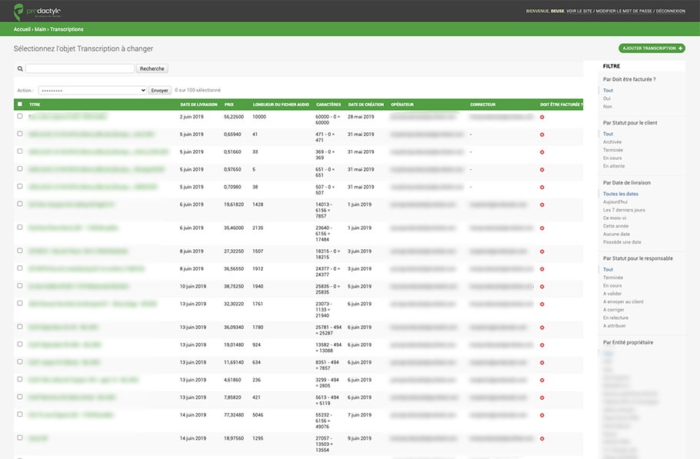
Task: Click red status icon in row priced 18,97560
Action: coord(542,439)
